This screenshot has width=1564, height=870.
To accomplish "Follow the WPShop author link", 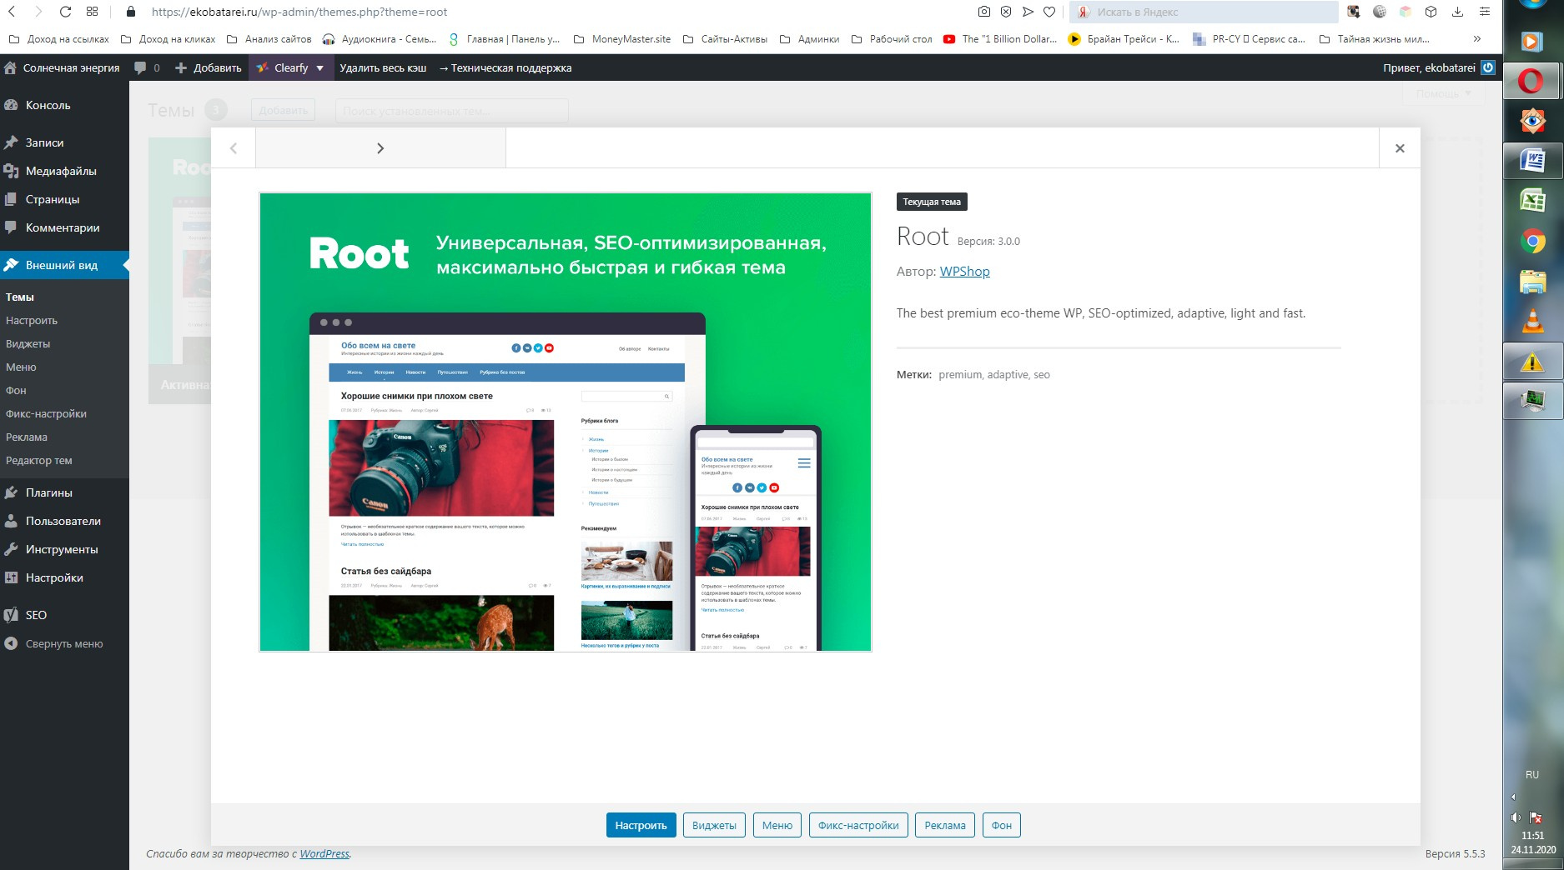I will click(964, 271).
